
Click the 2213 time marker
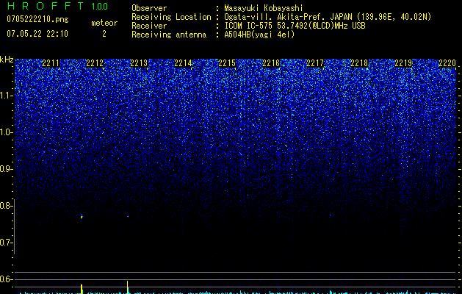(x=139, y=63)
